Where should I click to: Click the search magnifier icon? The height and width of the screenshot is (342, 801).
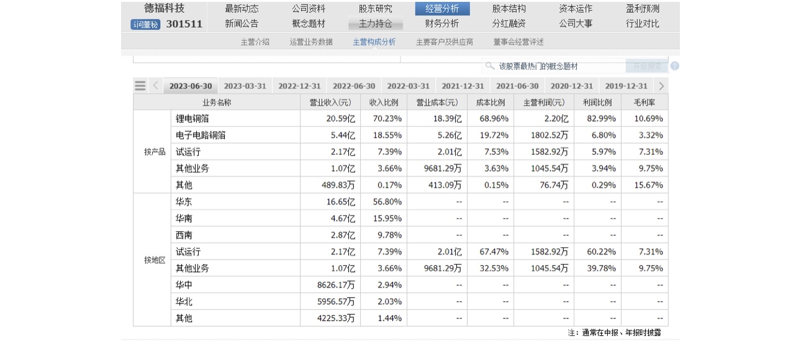coord(490,66)
